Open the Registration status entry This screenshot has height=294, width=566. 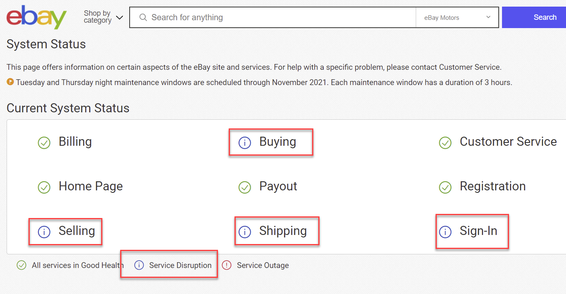click(x=493, y=187)
